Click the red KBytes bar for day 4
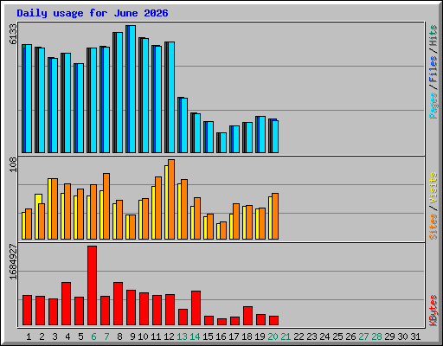This screenshot has height=346, width=443. (x=67, y=304)
